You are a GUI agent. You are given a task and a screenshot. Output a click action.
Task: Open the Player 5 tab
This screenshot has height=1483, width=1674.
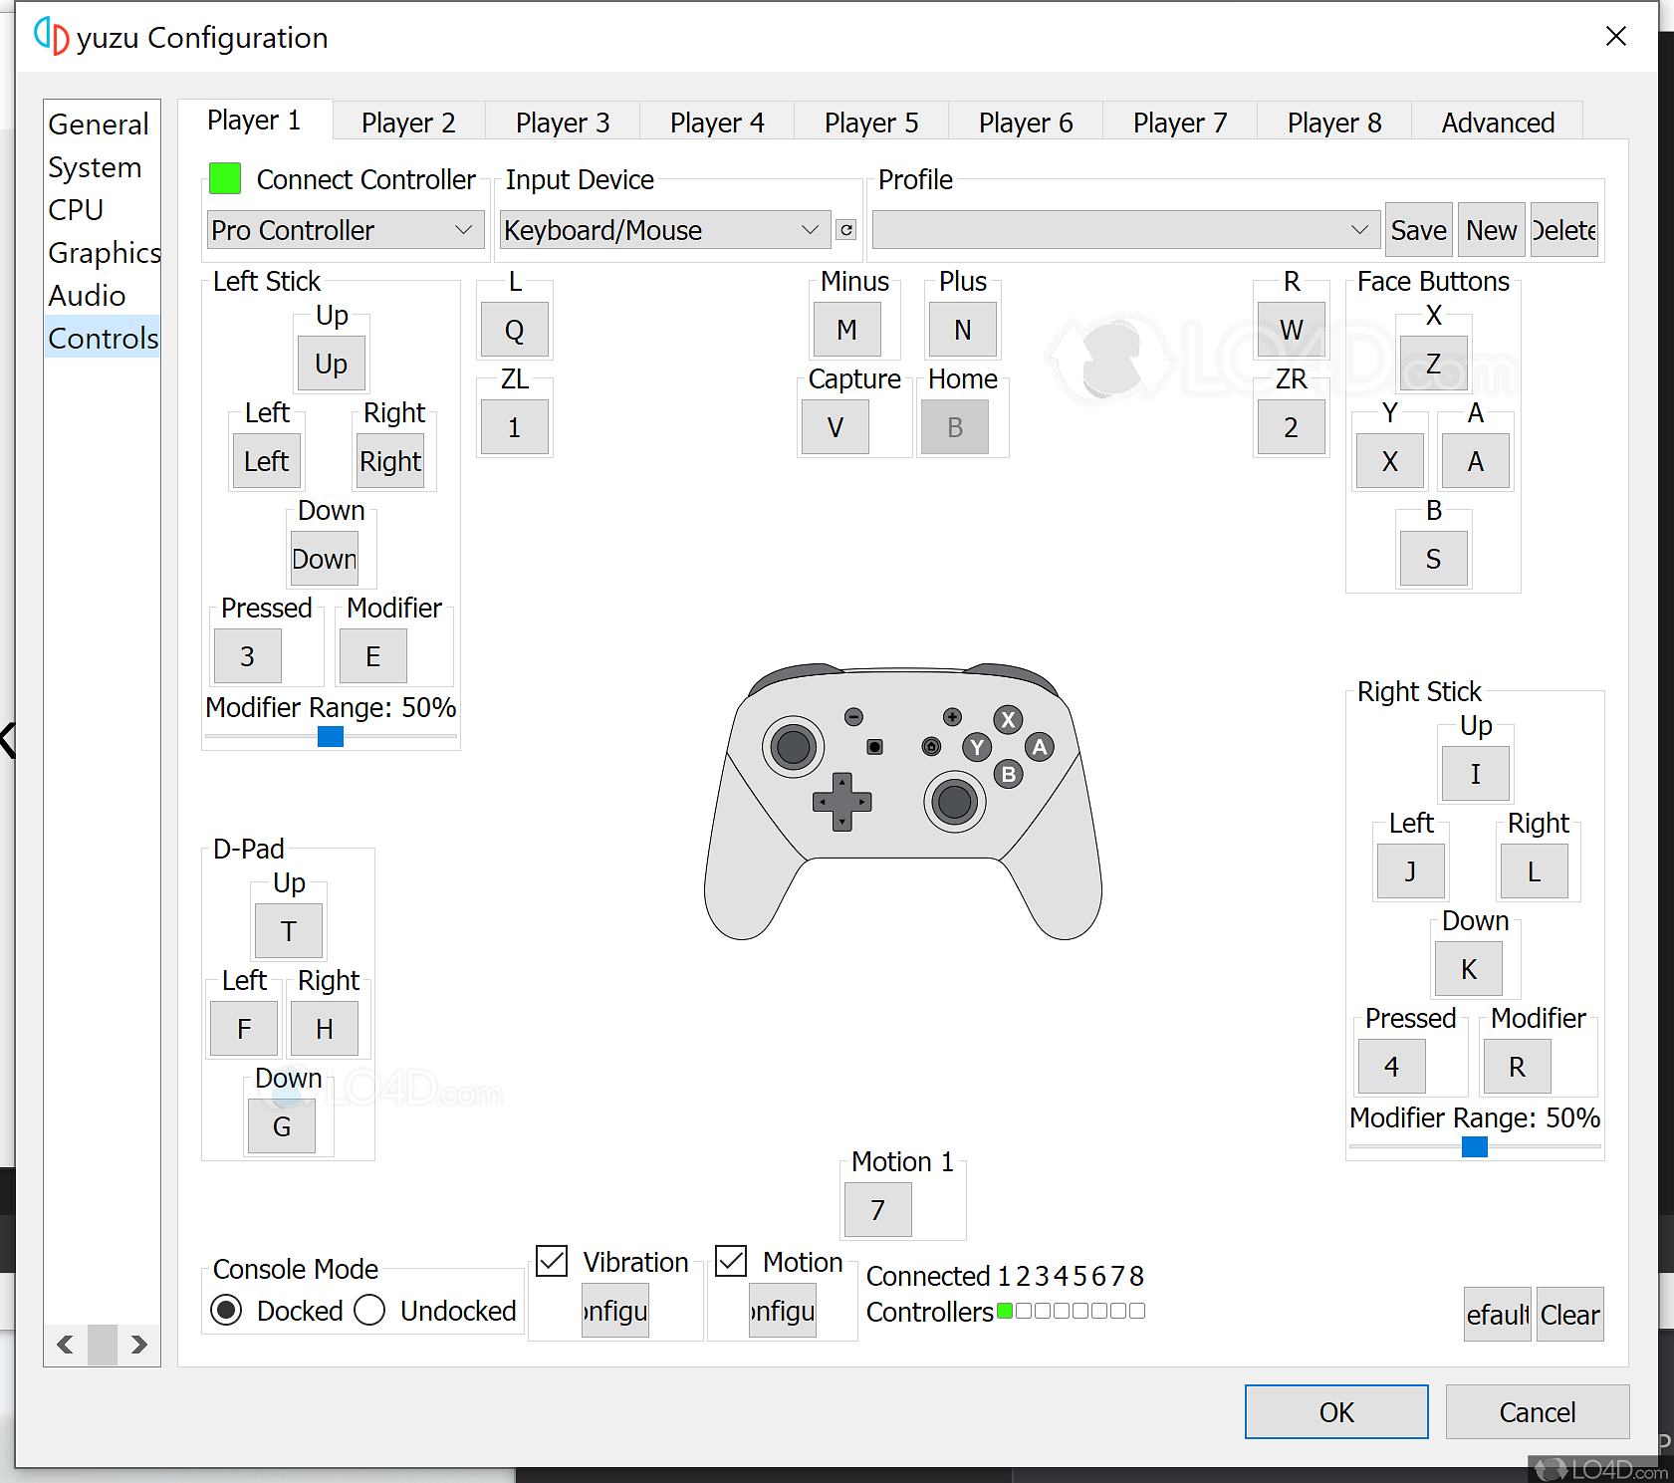click(871, 123)
